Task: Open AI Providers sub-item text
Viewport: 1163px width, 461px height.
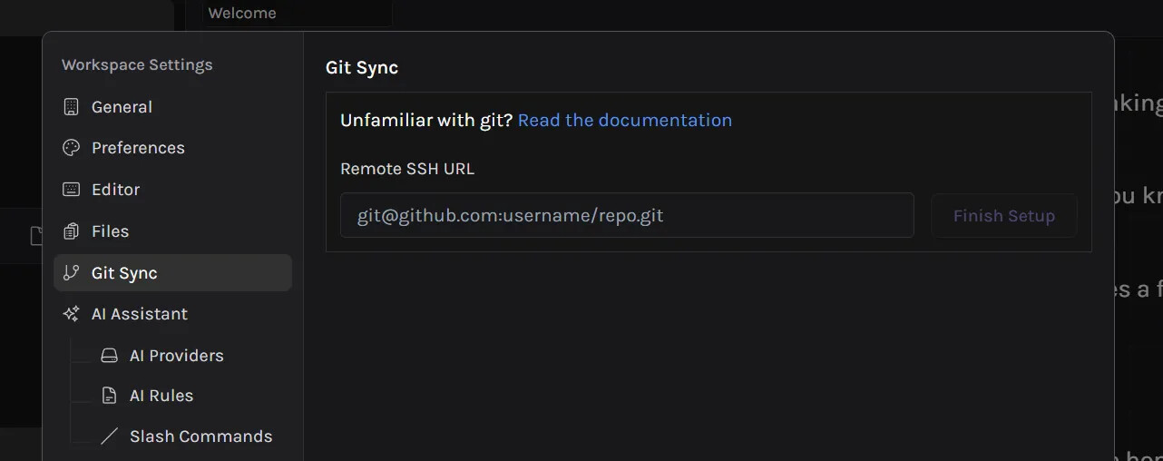Action: [x=176, y=356]
